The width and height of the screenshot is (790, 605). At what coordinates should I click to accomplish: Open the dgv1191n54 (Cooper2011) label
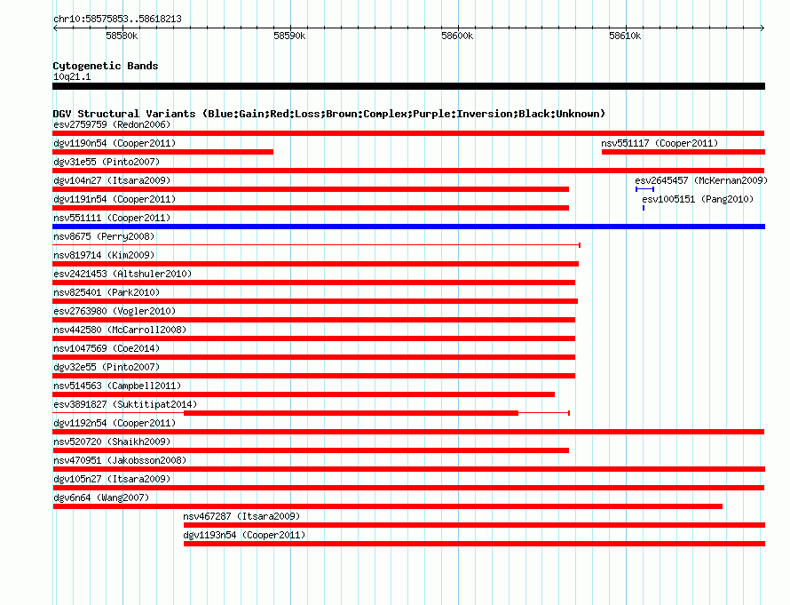click(x=115, y=199)
